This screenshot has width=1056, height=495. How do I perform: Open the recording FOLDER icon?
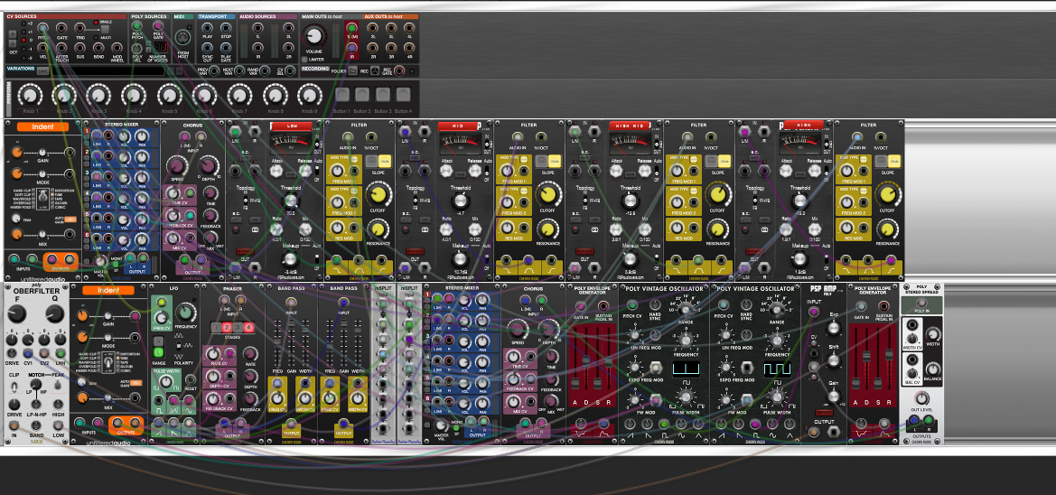tap(352, 70)
